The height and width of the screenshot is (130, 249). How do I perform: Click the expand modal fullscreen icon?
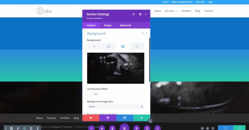[134, 14]
